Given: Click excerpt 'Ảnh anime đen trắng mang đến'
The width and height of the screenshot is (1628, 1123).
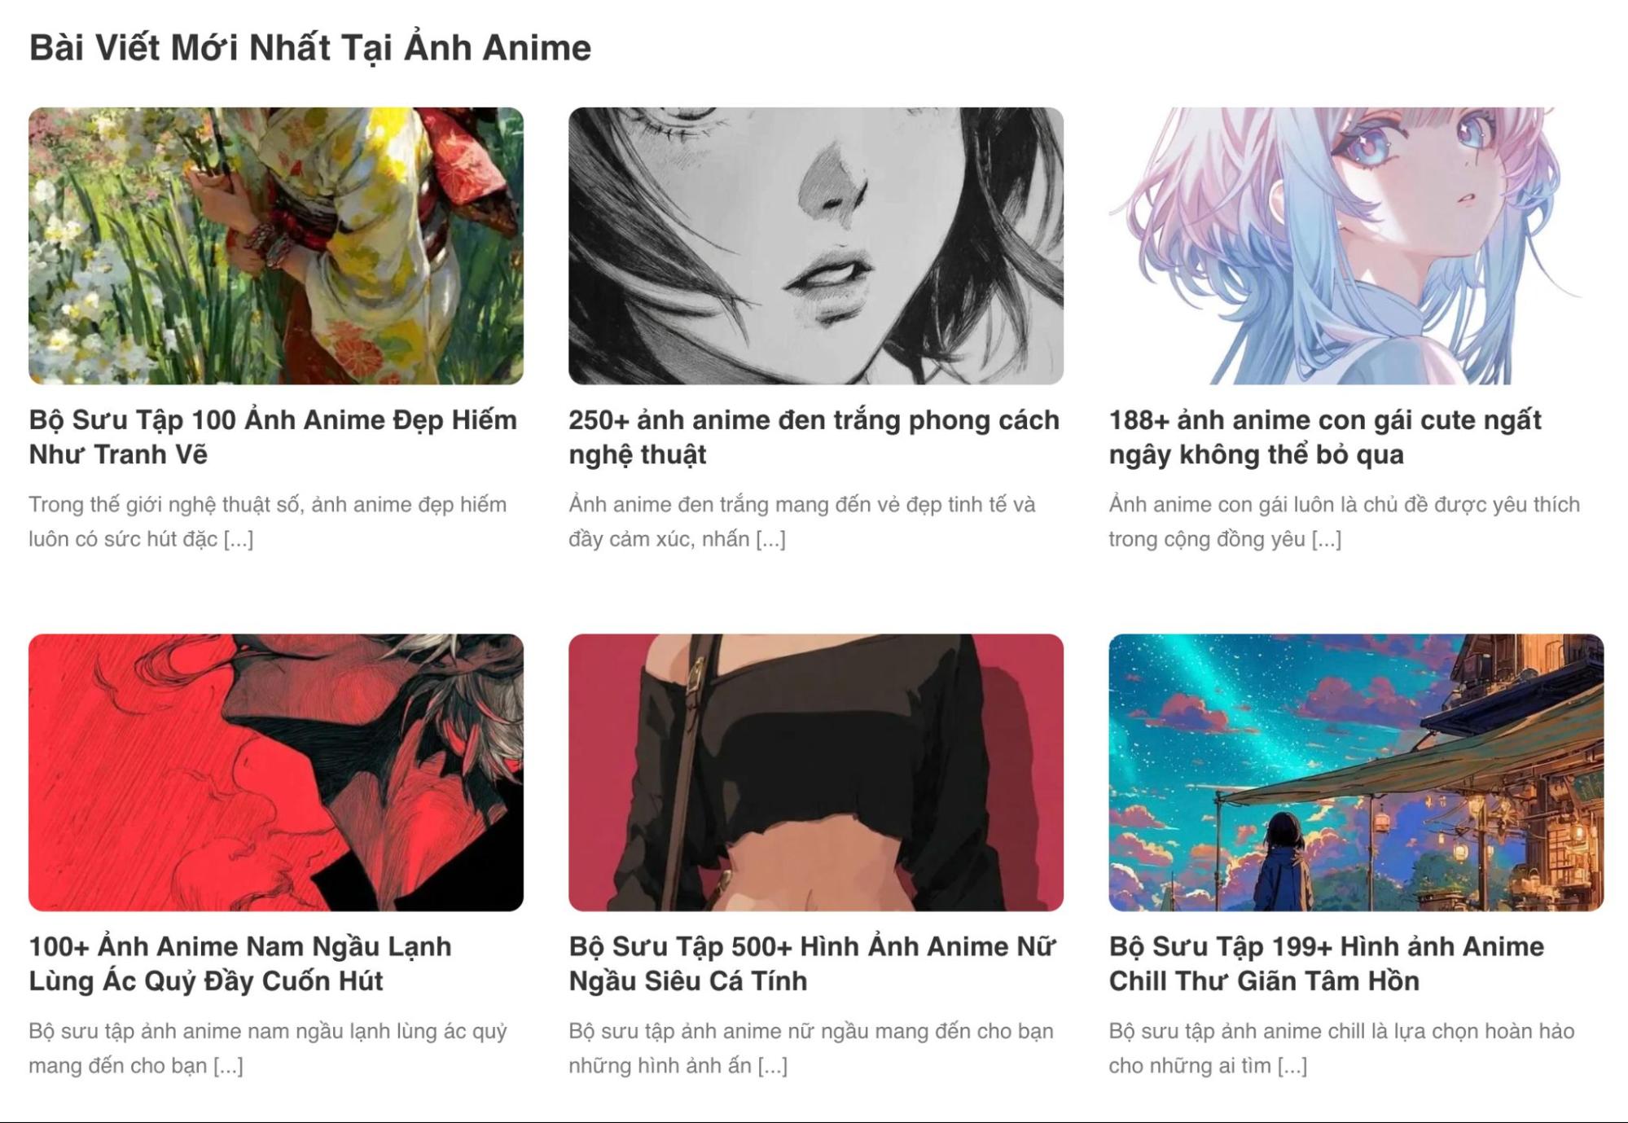Looking at the screenshot, I should (802, 521).
